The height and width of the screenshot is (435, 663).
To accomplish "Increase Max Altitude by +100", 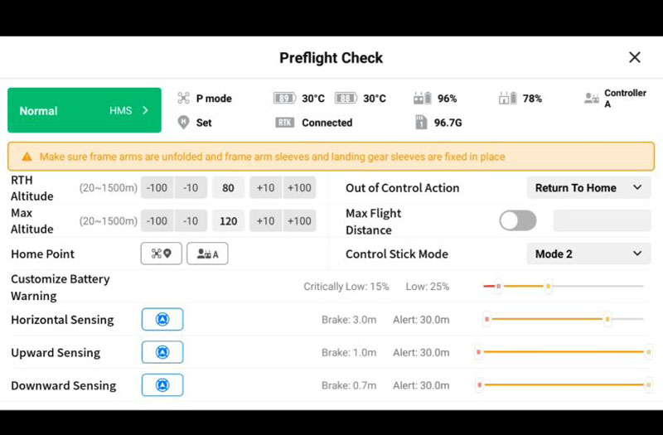I will click(299, 220).
